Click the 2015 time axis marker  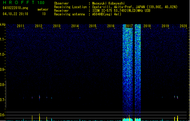(93, 26)
